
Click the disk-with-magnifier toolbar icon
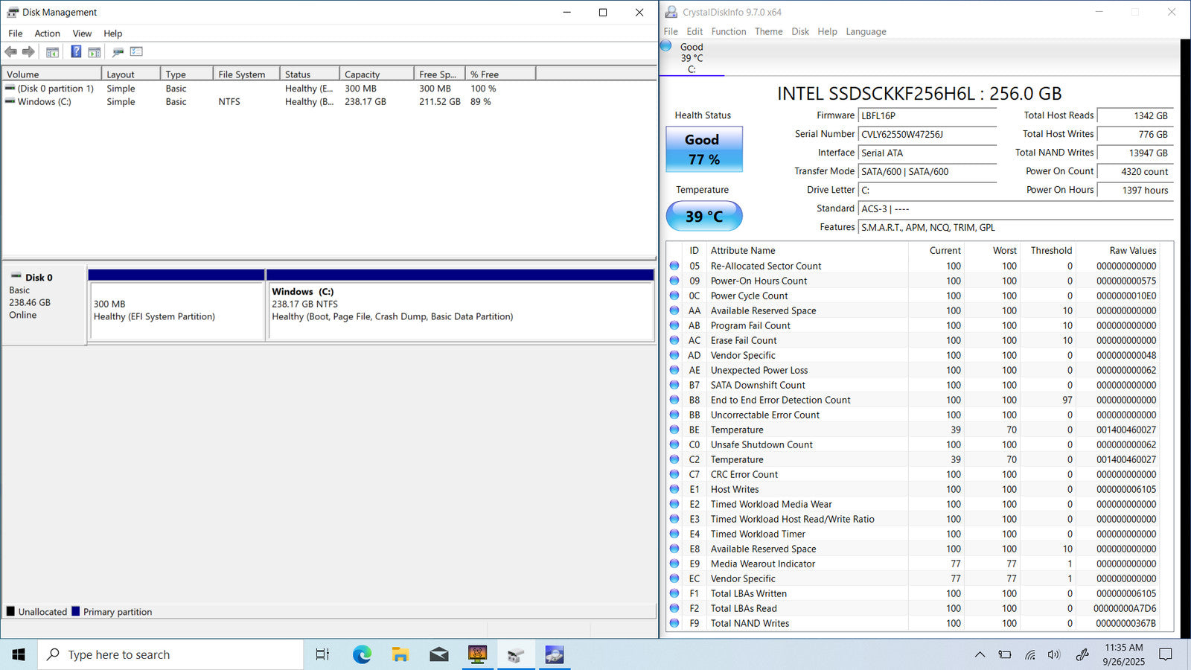pyautogui.click(x=118, y=52)
